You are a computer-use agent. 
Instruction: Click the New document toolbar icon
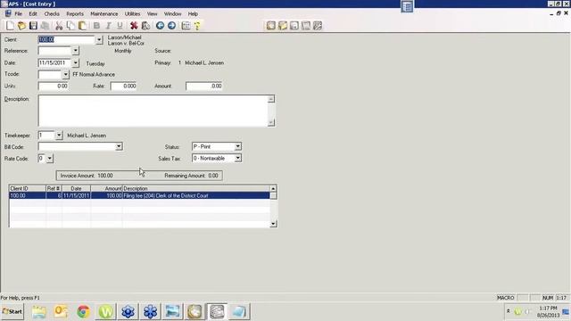[10, 26]
